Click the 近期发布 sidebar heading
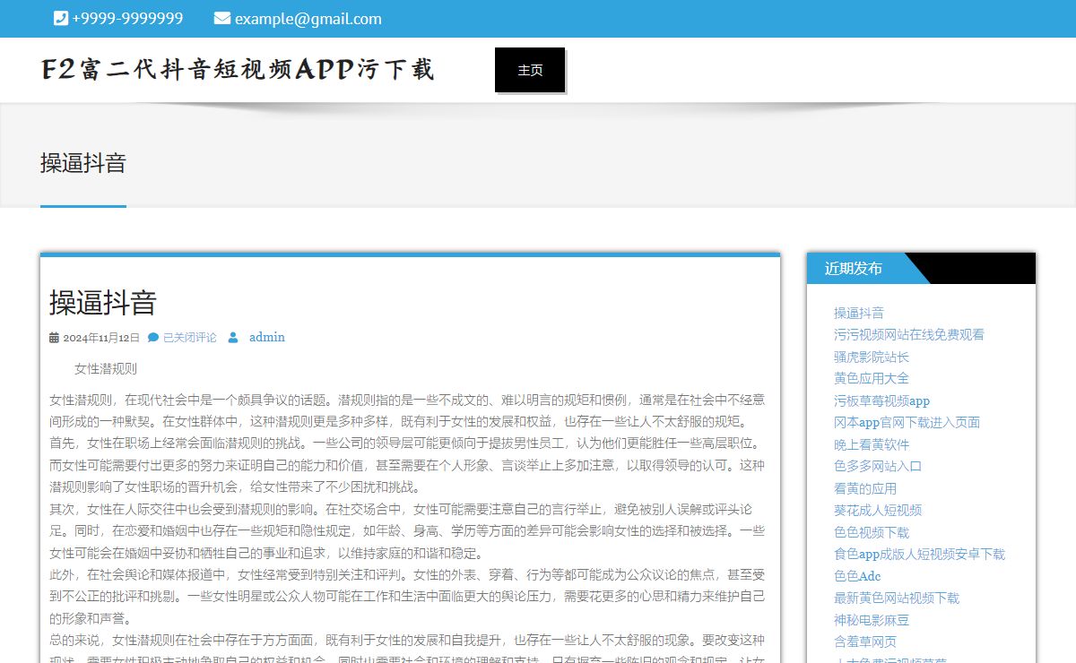 pyautogui.click(x=854, y=269)
